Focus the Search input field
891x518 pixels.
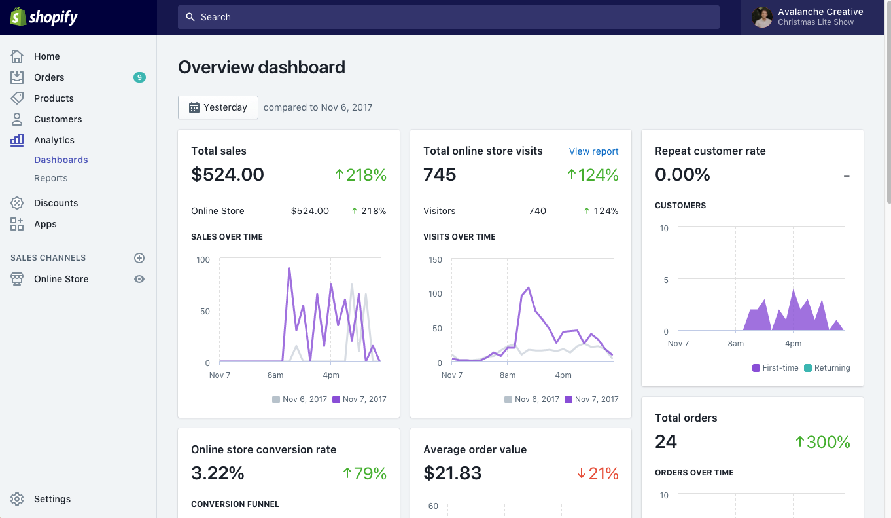point(448,17)
